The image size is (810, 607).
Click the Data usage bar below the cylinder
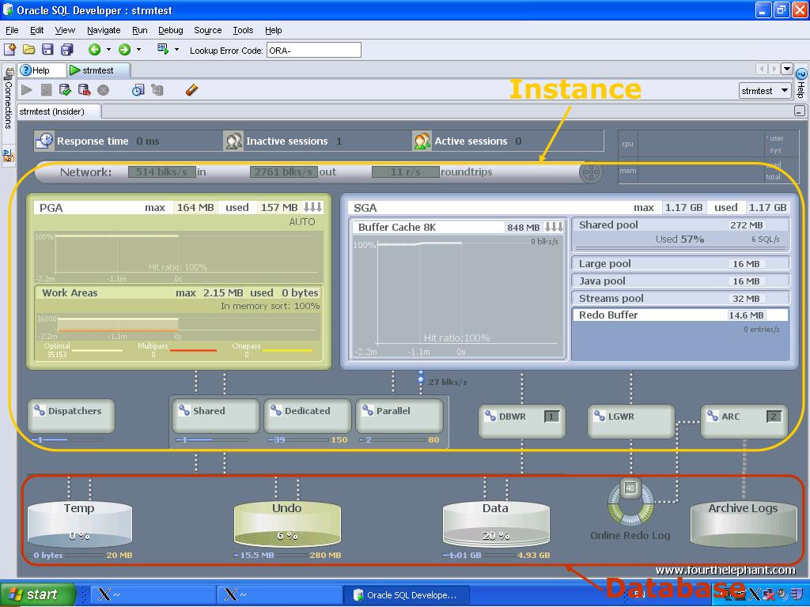[496, 556]
